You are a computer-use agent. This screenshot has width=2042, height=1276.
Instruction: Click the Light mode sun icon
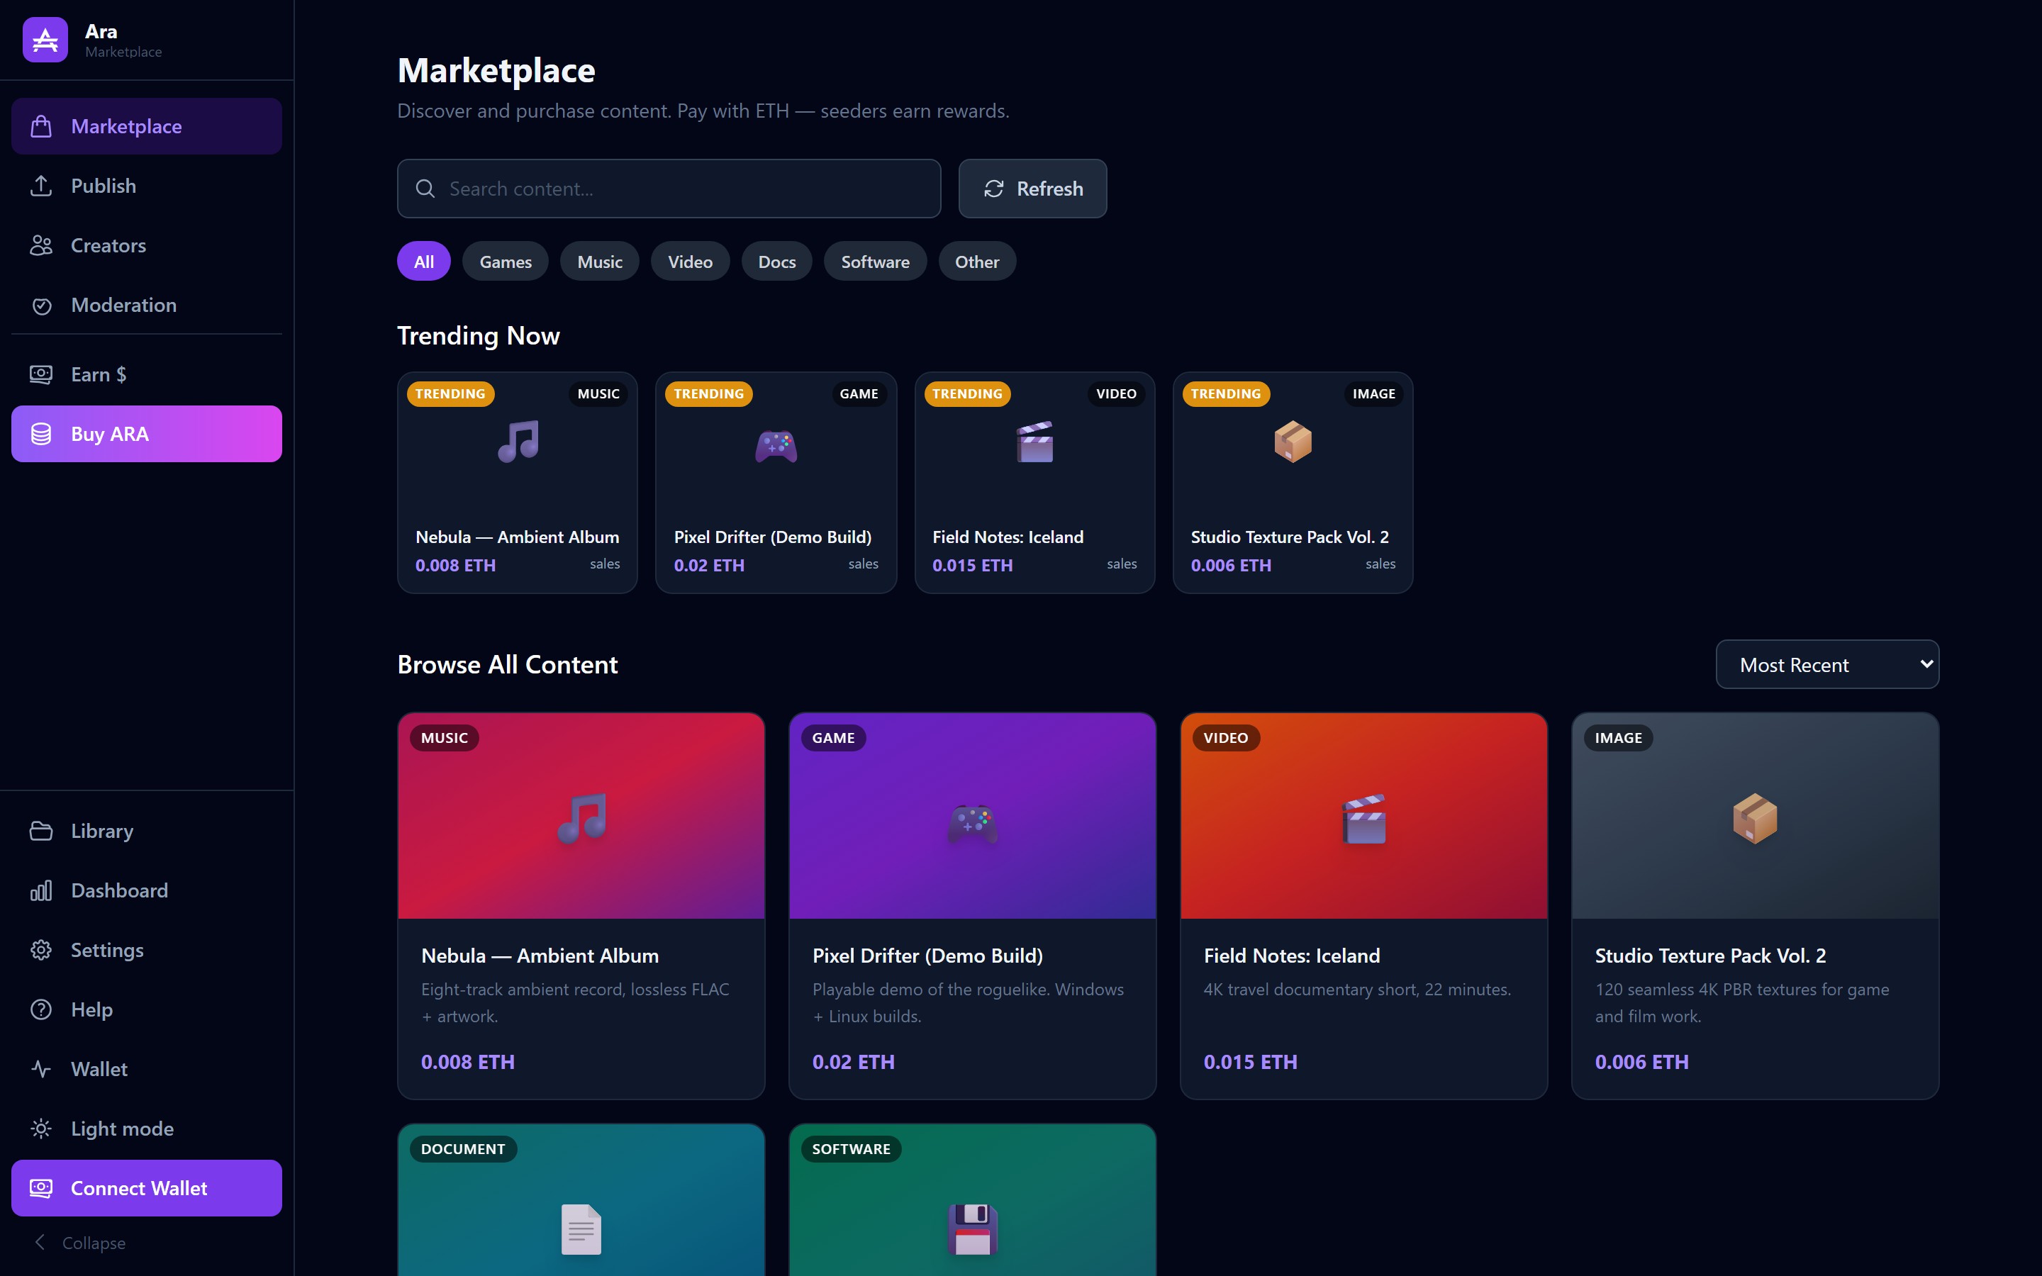click(41, 1129)
